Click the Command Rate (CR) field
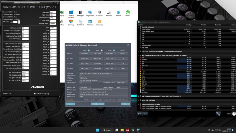The height and width of the screenshot is (133, 236). pyautogui.click(x=25, y=39)
